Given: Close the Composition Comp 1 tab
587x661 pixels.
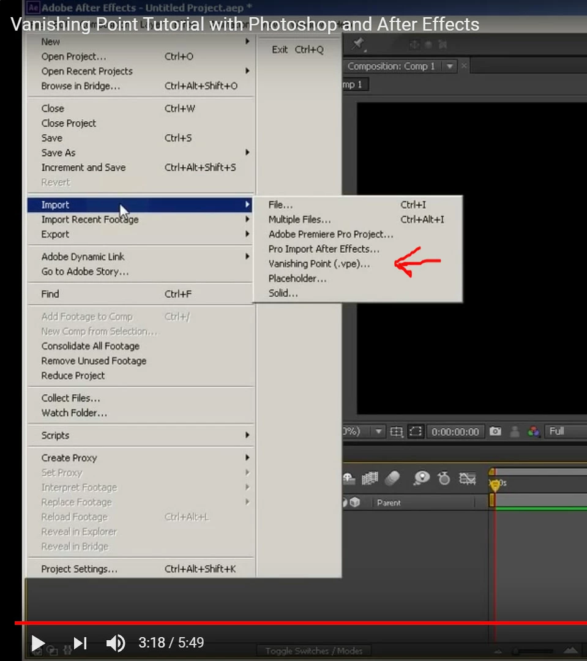Looking at the screenshot, I should 464,65.
